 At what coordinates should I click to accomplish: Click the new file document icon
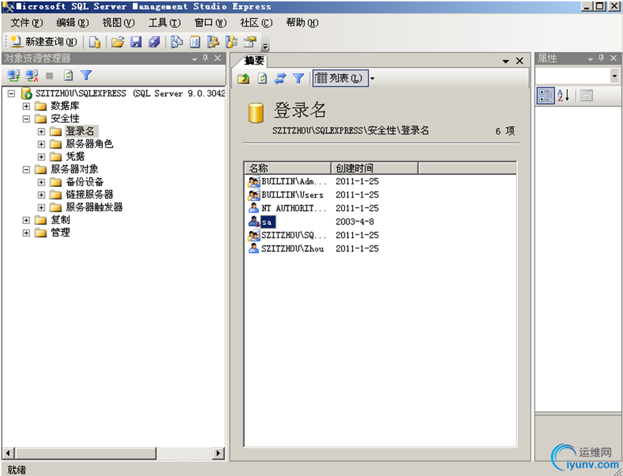(x=94, y=42)
